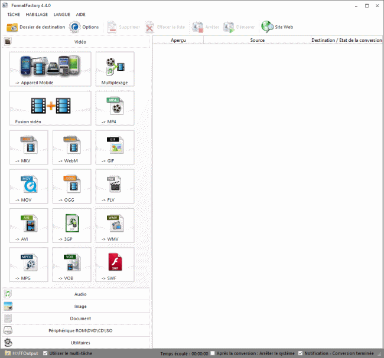This screenshot has height=358, width=384.
Task: Open the TâCHE menu
Action: (14, 15)
